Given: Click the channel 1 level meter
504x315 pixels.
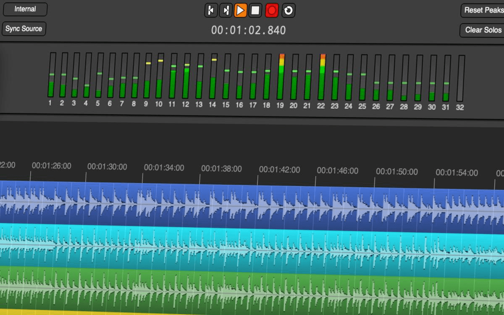Looking at the screenshot, I should (51, 75).
